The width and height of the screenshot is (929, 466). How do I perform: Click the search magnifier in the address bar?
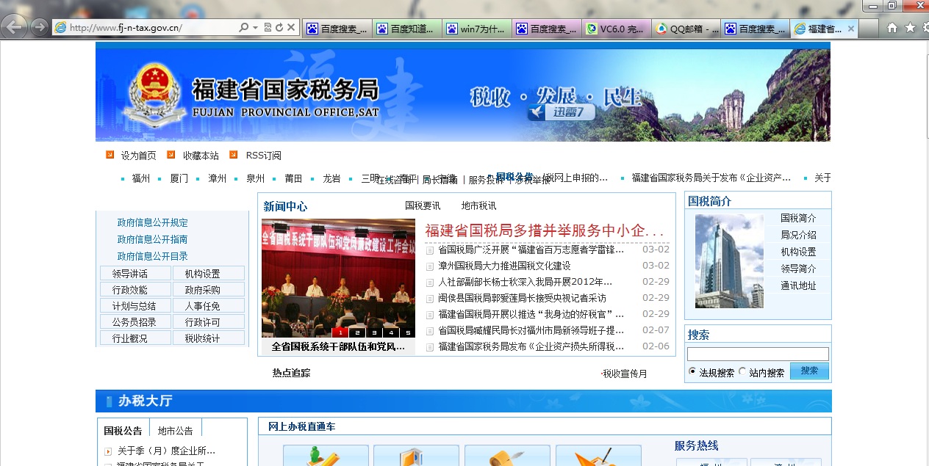(x=243, y=28)
